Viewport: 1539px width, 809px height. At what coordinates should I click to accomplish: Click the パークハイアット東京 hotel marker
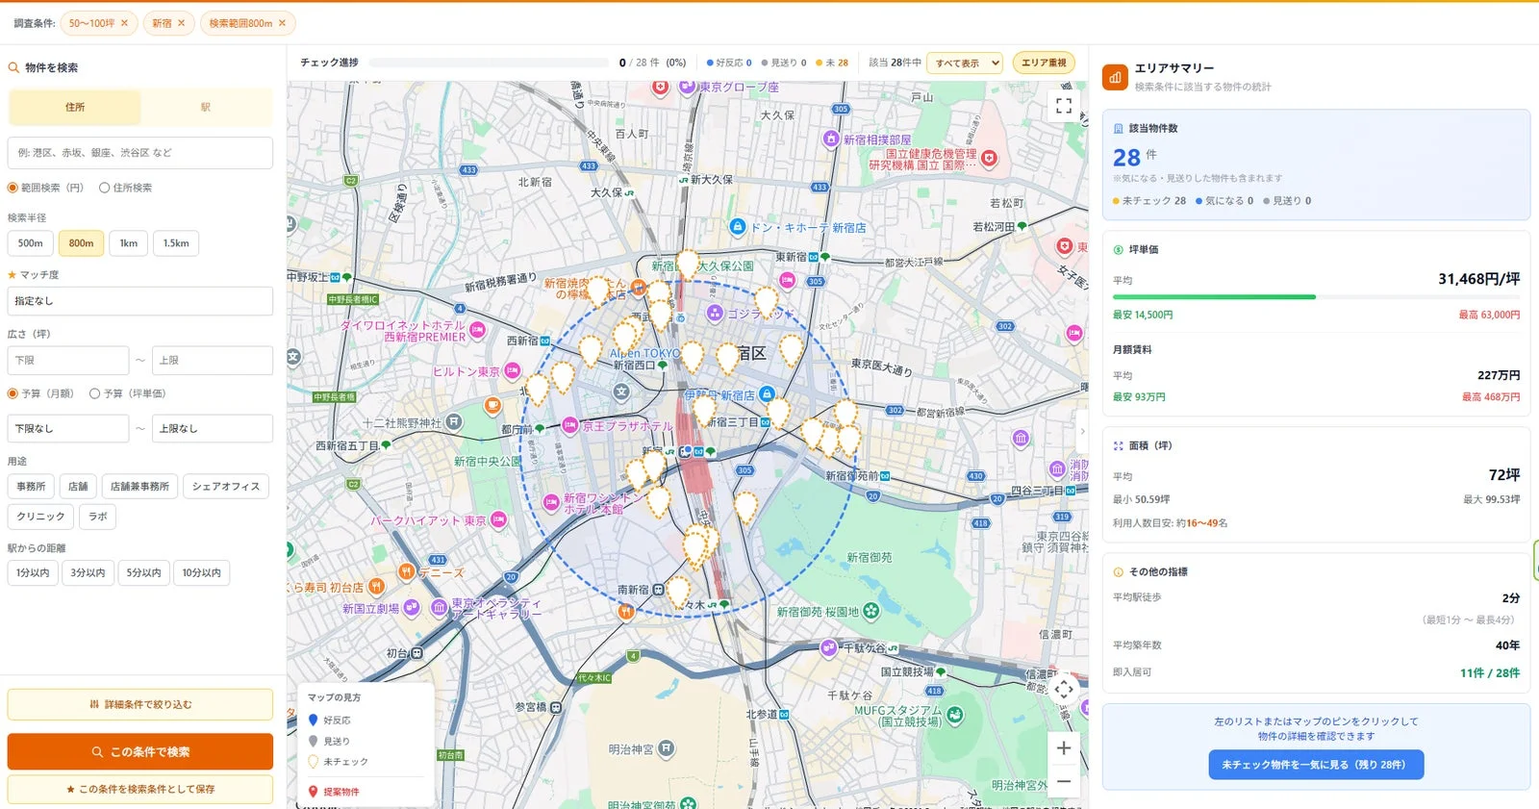coord(498,520)
